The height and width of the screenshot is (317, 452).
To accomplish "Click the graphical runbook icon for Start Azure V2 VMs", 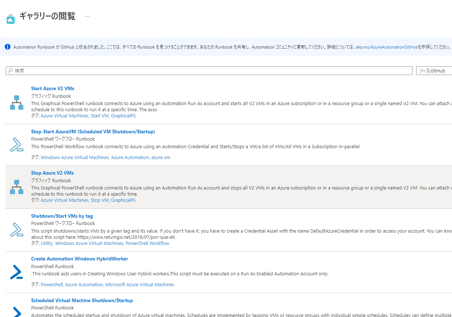I will (16, 103).
